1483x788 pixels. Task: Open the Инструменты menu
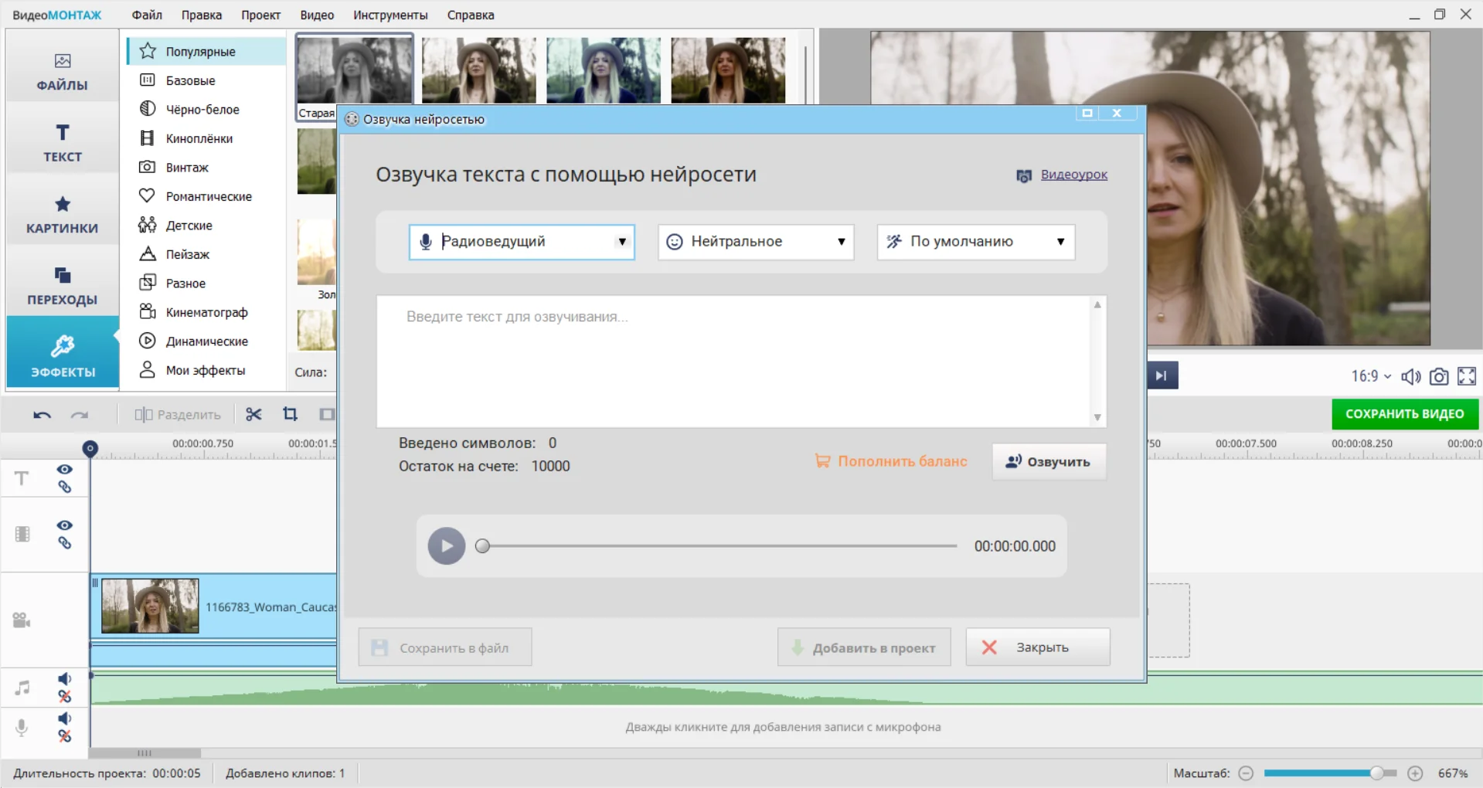coord(390,15)
